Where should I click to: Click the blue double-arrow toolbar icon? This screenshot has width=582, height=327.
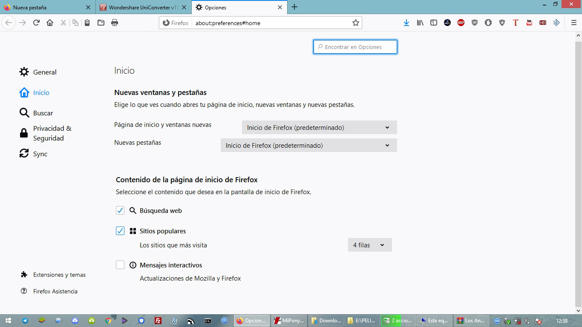pos(556,23)
